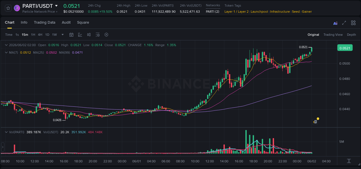This screenshot has height=169, width=361.
Task: Click the Networks label
Action: (x=213, y=5)
